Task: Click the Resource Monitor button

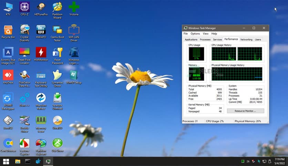Action: tap(245, 111)
